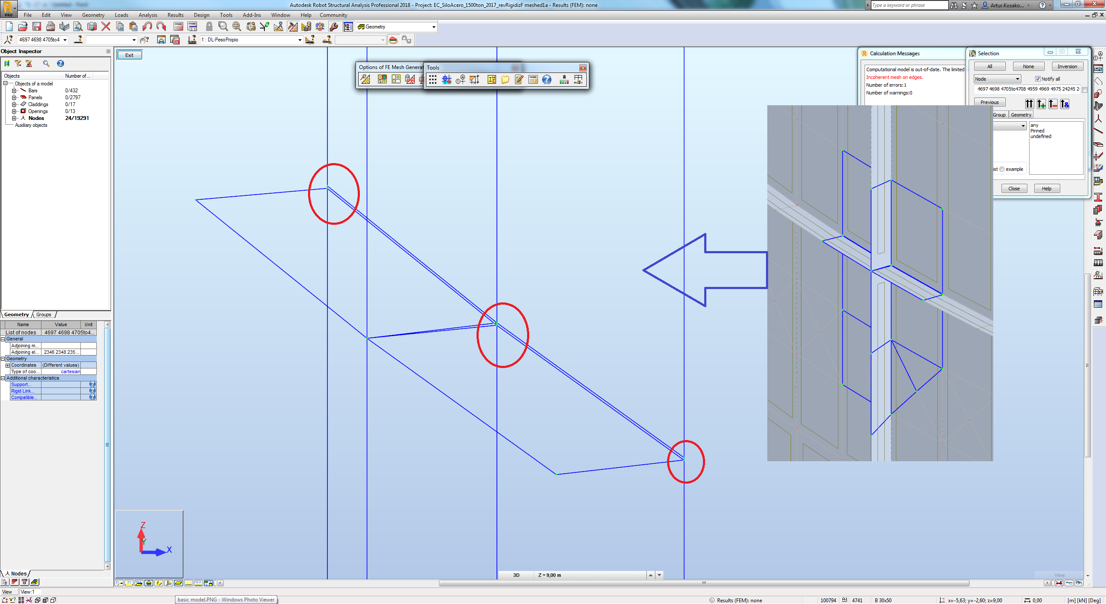Click the Previous selection button
This screenshot has height=604, width=1106.
[x=989, y=102]
